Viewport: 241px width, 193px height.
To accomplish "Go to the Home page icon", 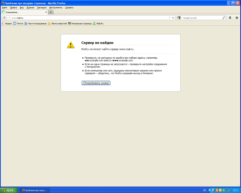I will [237, 18].
